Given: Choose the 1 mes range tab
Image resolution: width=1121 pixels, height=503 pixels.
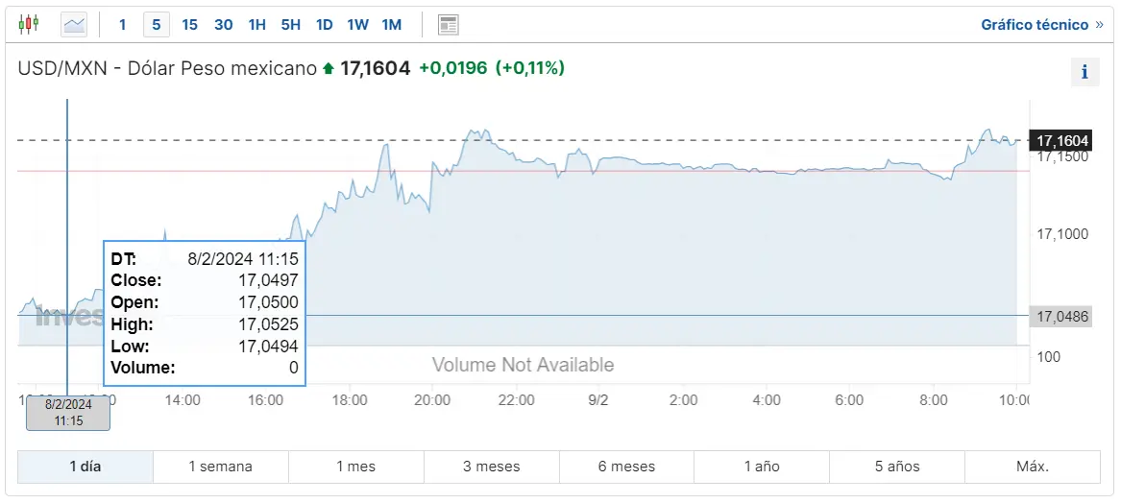Looking at the screenshot, I should [356, 467].
